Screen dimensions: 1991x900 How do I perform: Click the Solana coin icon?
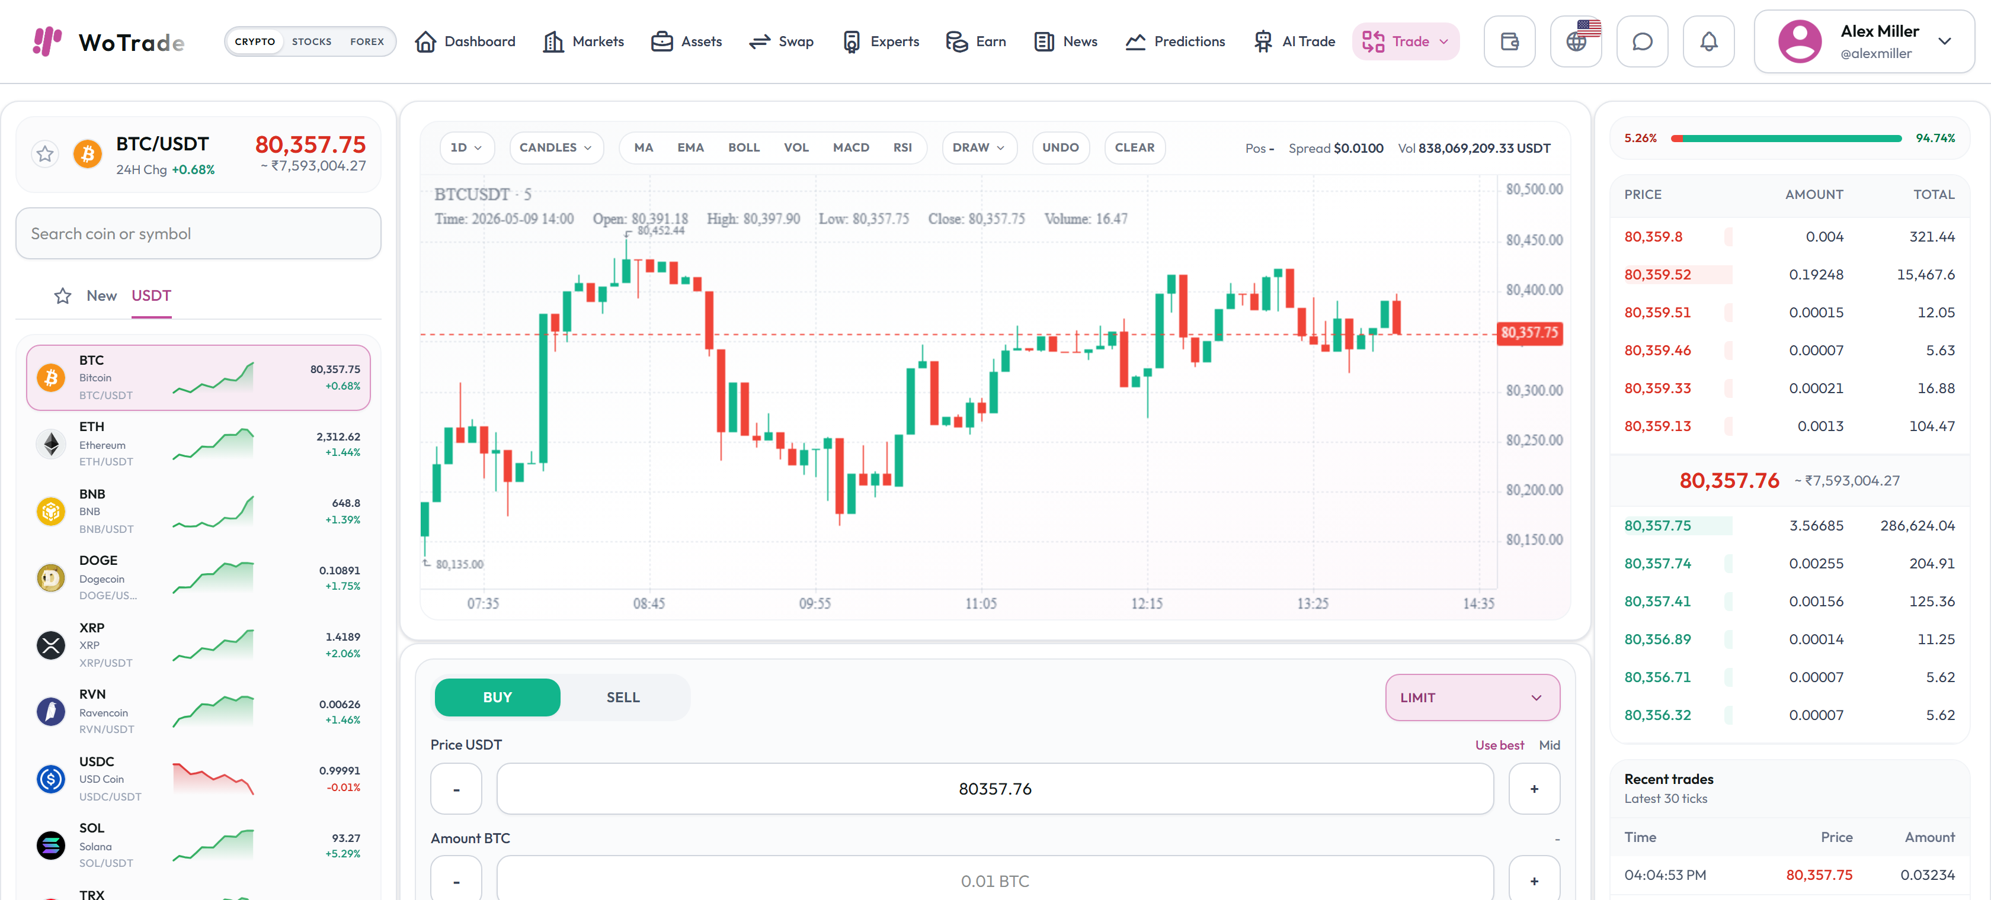point(51,844)
